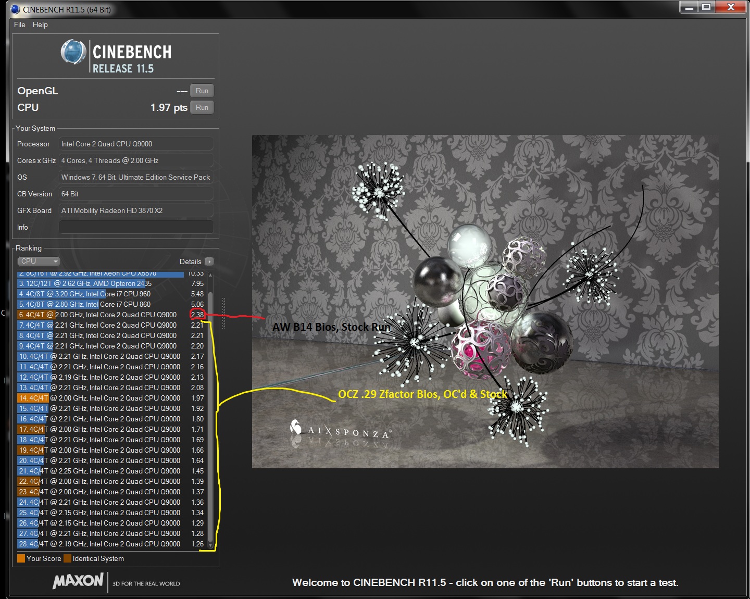750x599 pixels.
Task: Click the orange Your Score legend swatch
Action: coord(21,558)
